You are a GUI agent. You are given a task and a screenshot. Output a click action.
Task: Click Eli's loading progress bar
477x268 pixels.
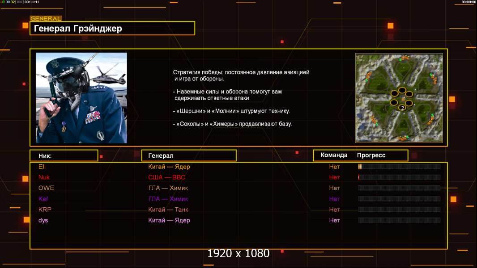[x=399, y=166]
